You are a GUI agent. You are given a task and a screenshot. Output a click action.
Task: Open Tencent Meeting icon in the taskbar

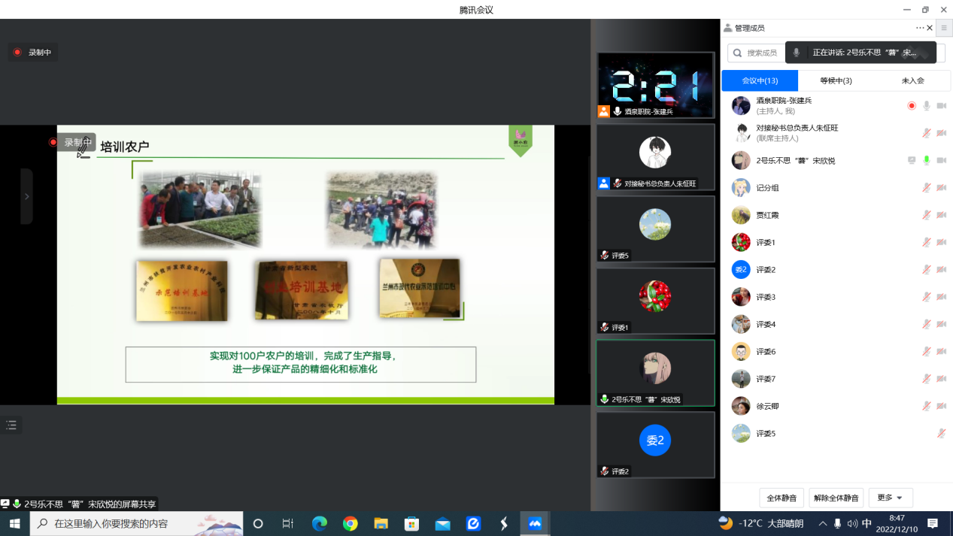(x=535, y=523)
